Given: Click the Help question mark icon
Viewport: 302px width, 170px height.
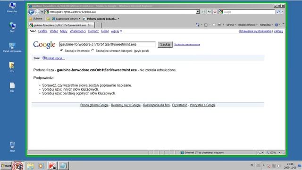Looking at the screenshot, I should [x=277, y=25].
